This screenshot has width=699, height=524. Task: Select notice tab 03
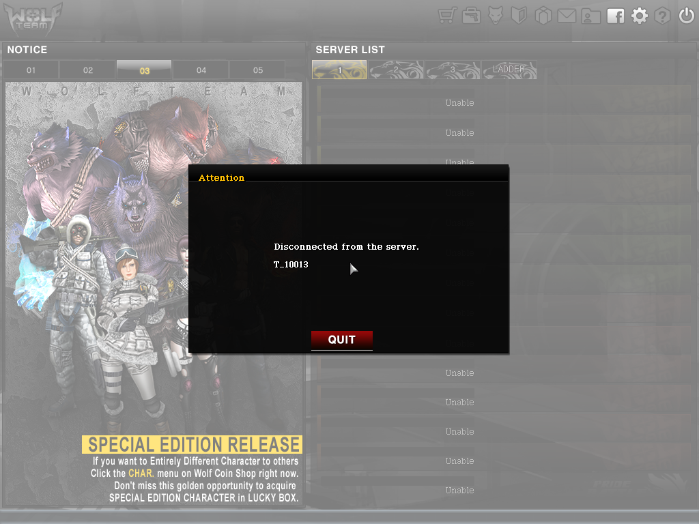click(x=144, y=70)
